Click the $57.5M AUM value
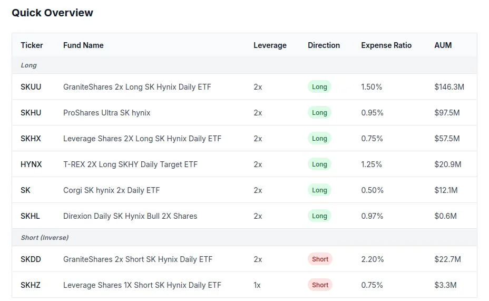Screen dimensions: 489x301 coord(447,139)
